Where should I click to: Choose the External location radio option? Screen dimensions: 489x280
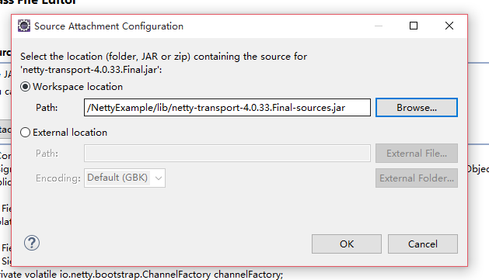25,133
